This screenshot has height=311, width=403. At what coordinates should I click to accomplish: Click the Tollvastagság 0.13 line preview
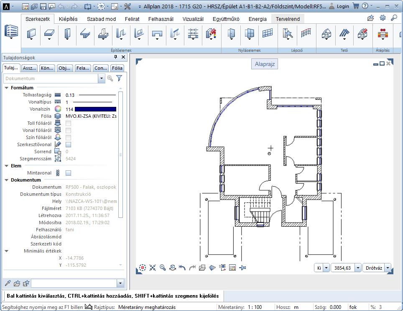pyautogui.click(x=97, y=95)
